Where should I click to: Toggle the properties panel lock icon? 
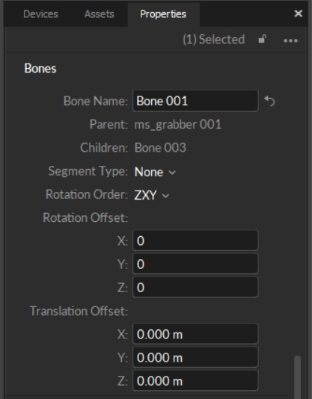262,39
